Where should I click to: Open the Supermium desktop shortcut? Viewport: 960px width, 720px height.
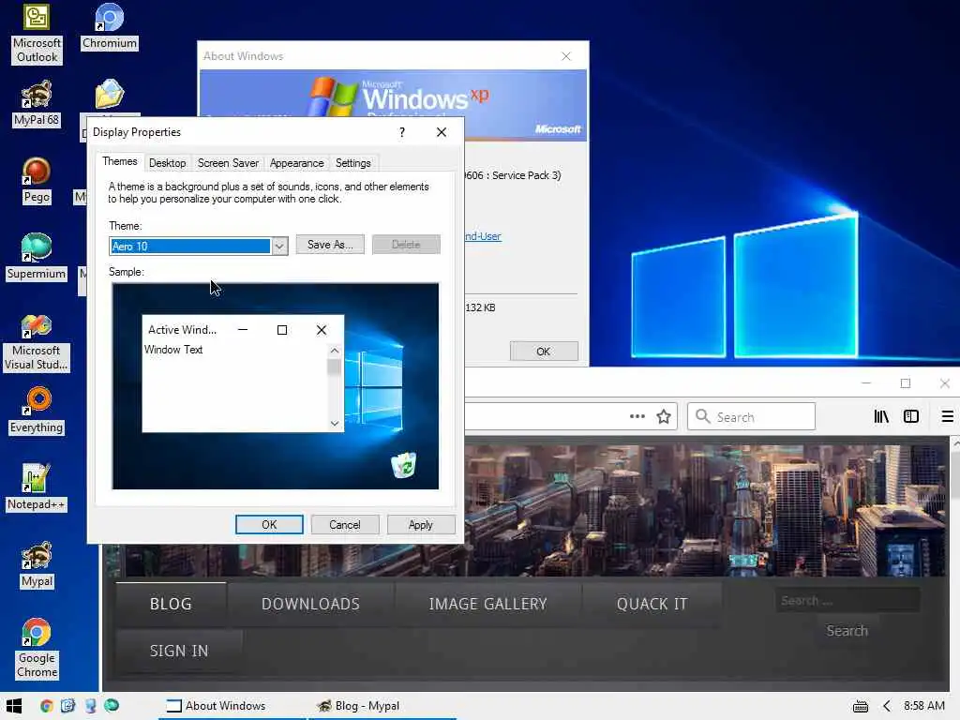coord(37,257)
